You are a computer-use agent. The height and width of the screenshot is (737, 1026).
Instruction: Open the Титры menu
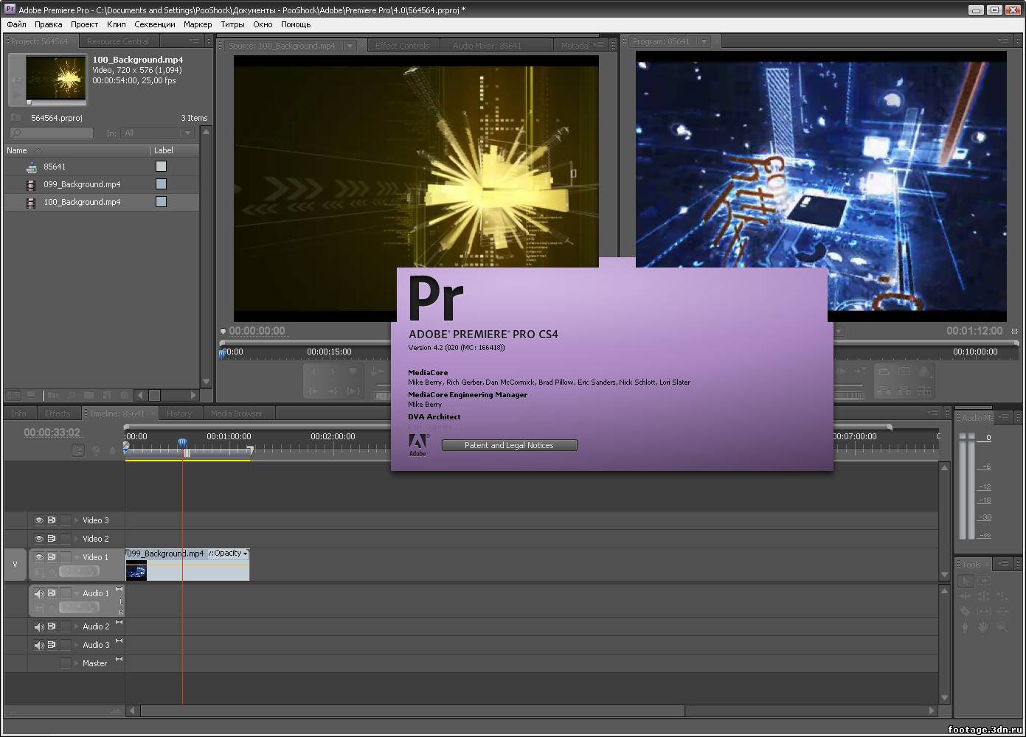coord(232,24)
